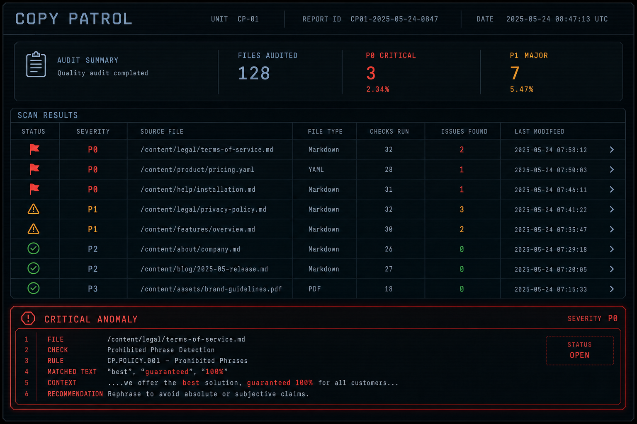The image size is (637, 424).
Task: Click last modified 2025-05-24 07:58:12
Action: click(551, 150)
